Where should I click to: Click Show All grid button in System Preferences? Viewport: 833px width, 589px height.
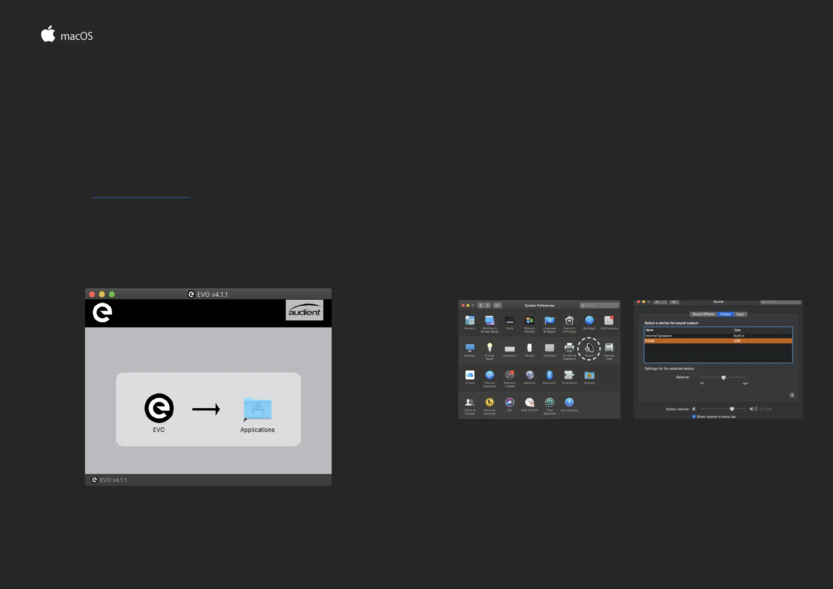[497, 305]
